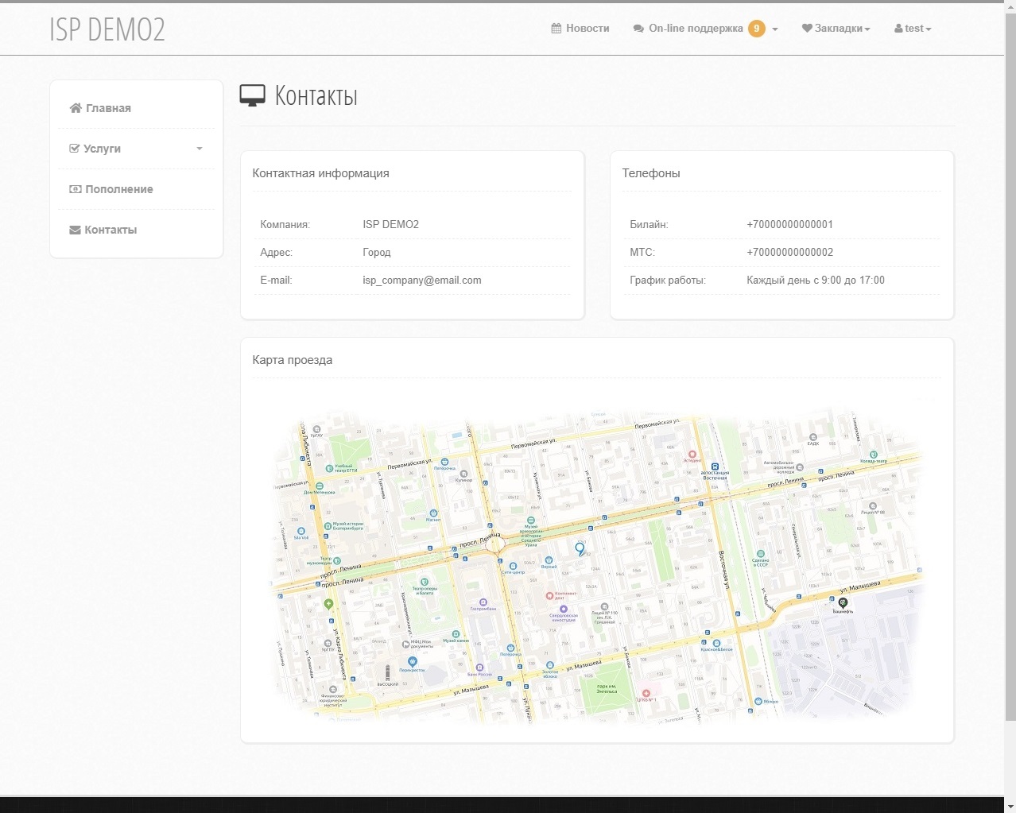Click the monitor icon beside Контакты heading

tap(252, 96)
